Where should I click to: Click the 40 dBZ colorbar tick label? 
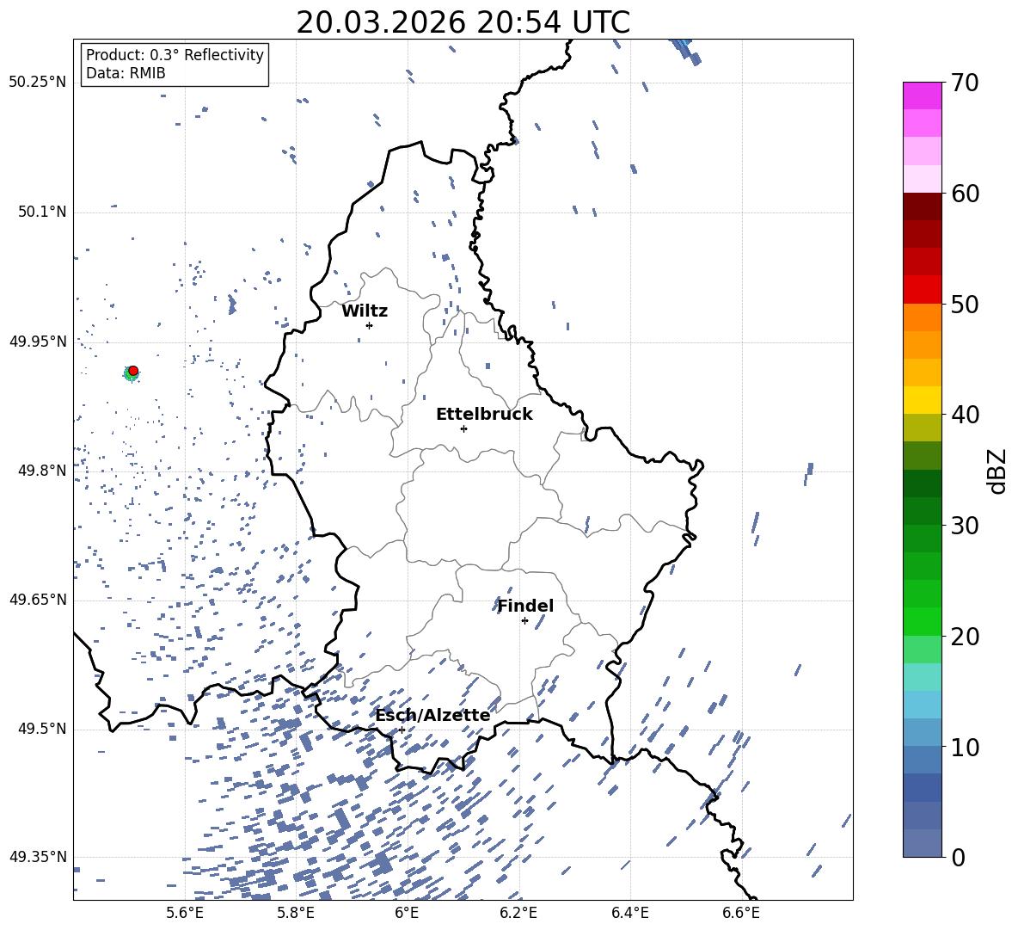tap(965, 415)
